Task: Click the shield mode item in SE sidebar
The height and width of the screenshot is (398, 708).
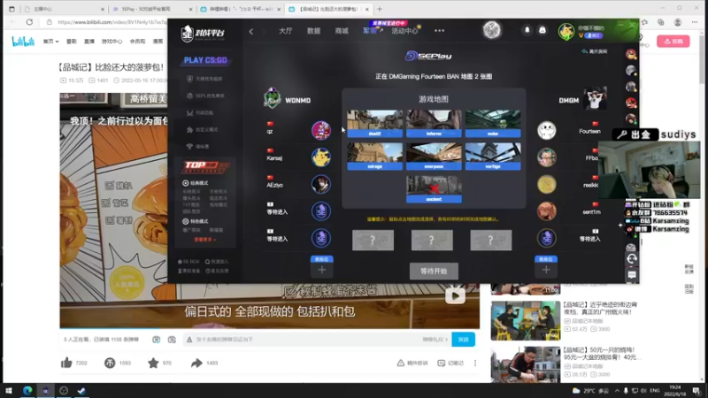Action: pyautogui.click(x=205, y=79)
